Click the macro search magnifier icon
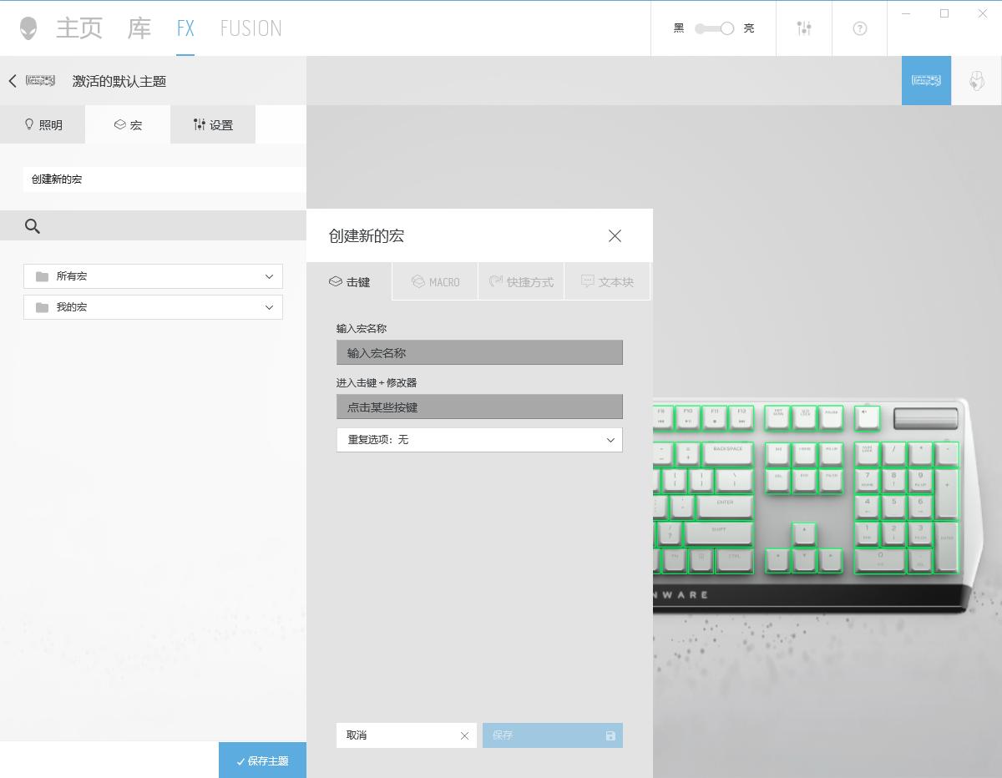 33,226
